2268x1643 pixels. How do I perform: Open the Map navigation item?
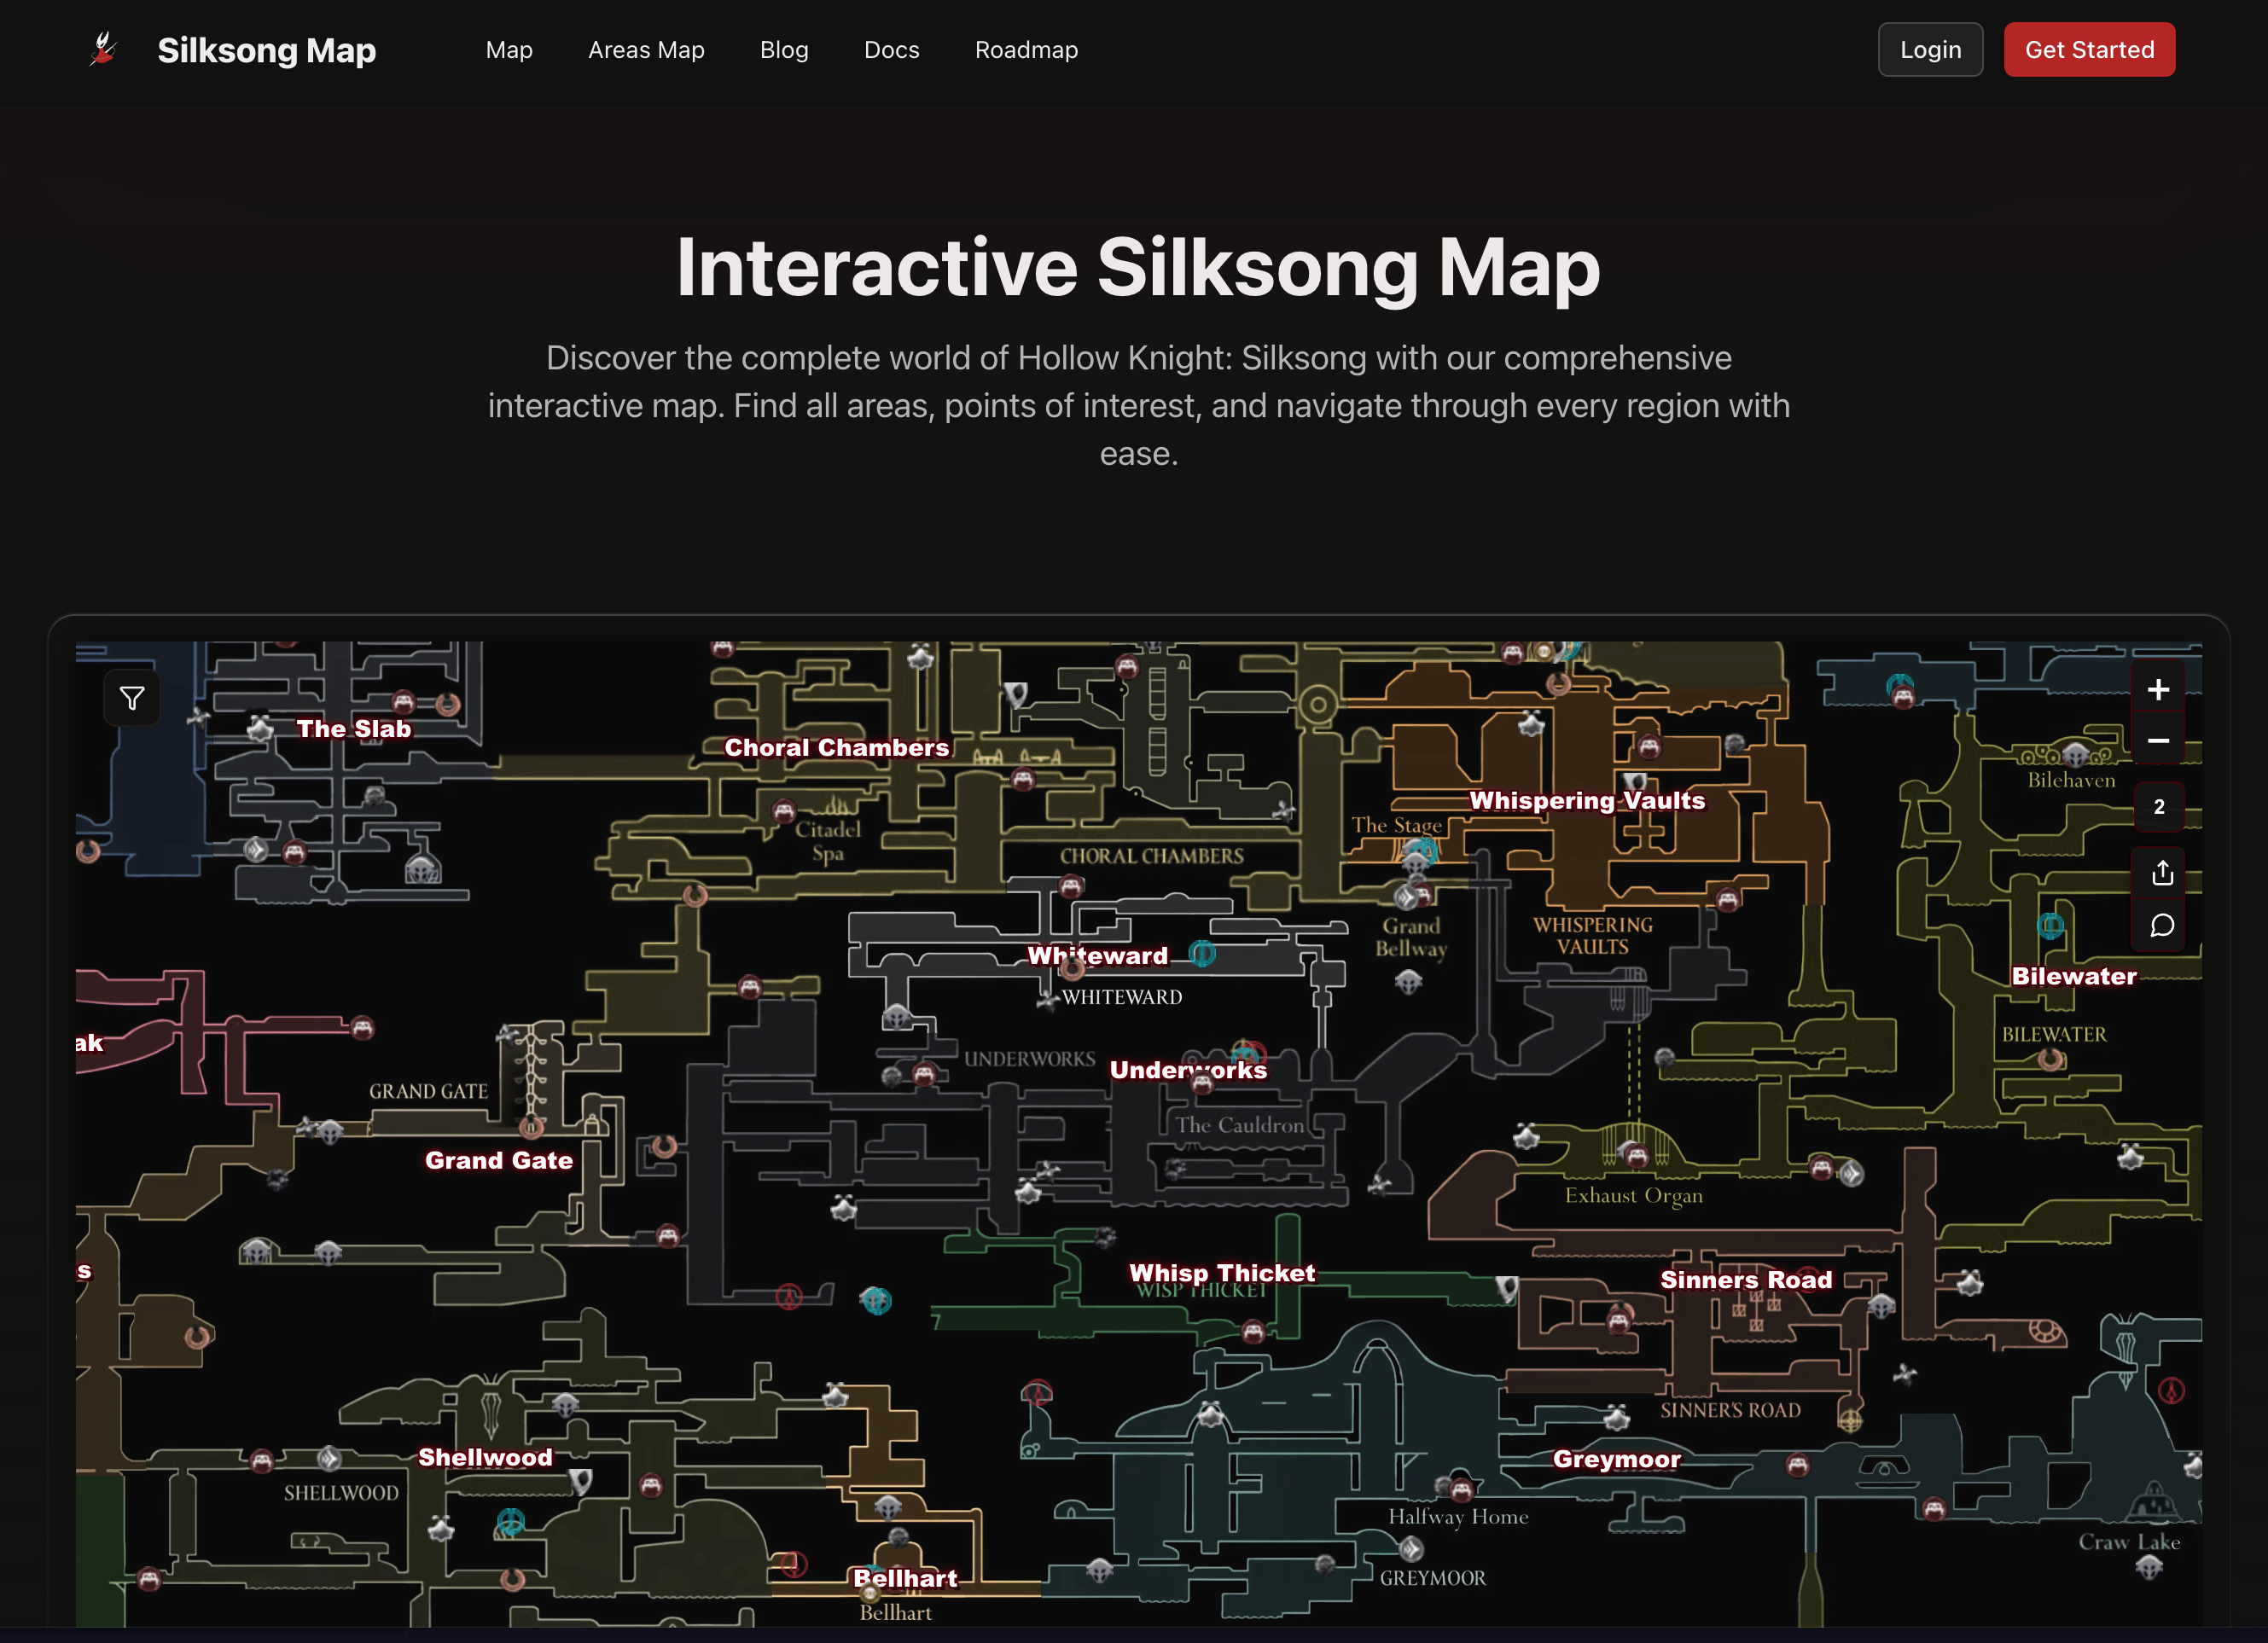tap(509, 50)
